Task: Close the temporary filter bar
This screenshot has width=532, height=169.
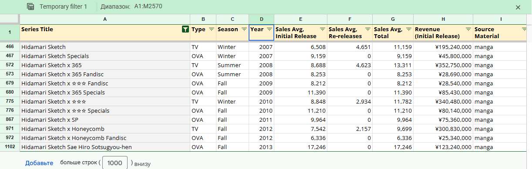Action: pyautogui.click(x=518, y=7)
